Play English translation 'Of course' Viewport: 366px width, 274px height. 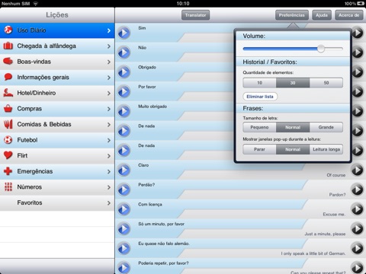(x=358, y=170)
